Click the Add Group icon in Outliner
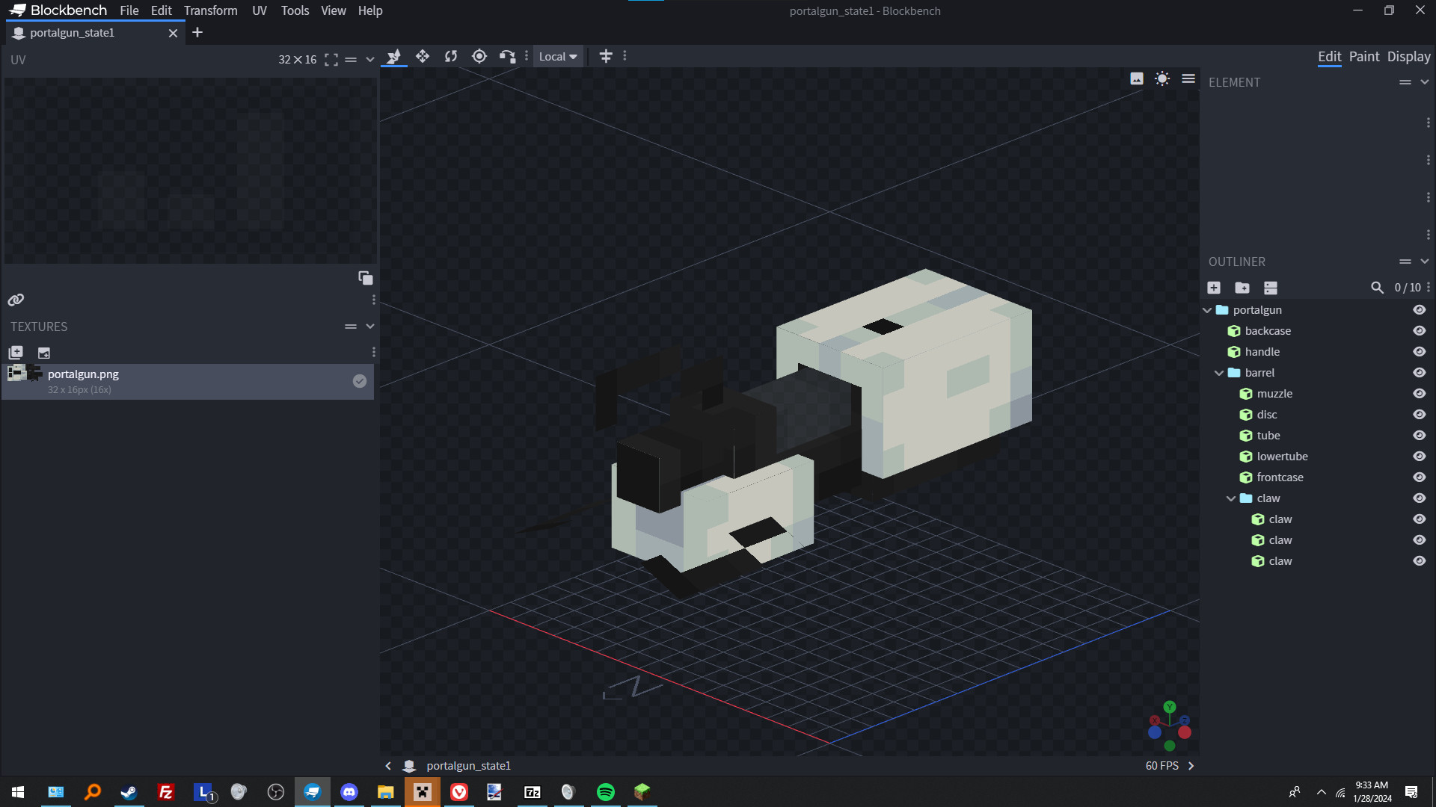 1242,288
